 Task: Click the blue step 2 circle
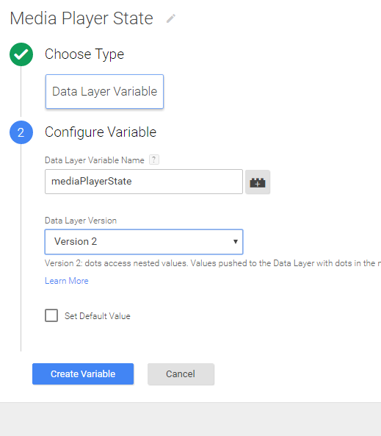point(21,132)
